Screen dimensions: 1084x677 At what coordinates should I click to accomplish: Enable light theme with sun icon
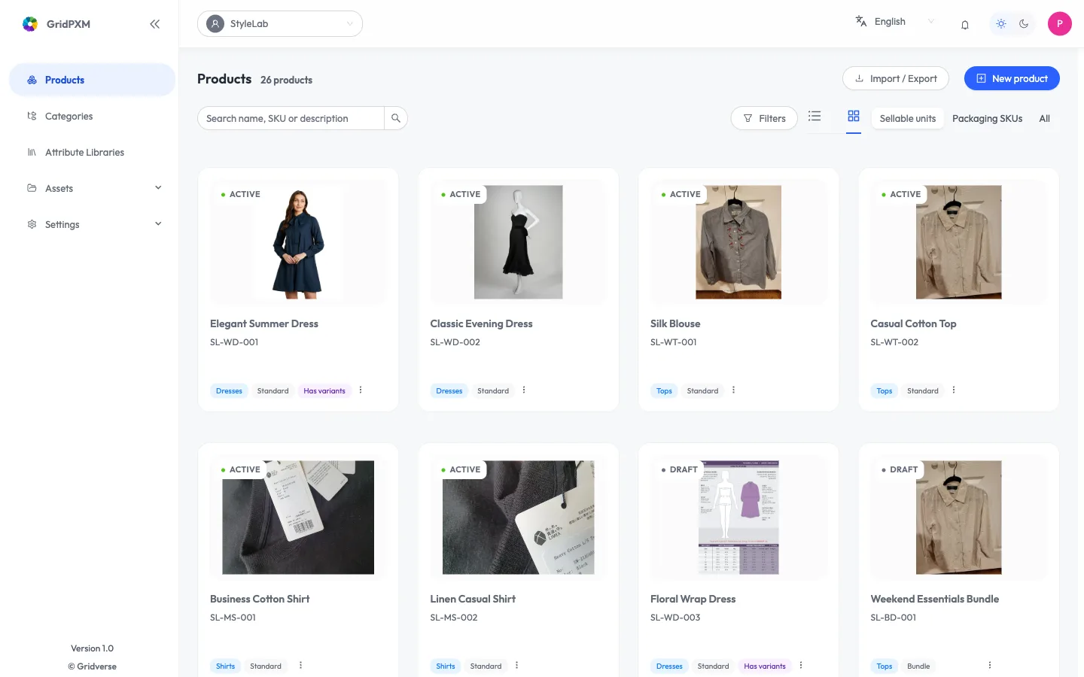tap(1001, 23)
